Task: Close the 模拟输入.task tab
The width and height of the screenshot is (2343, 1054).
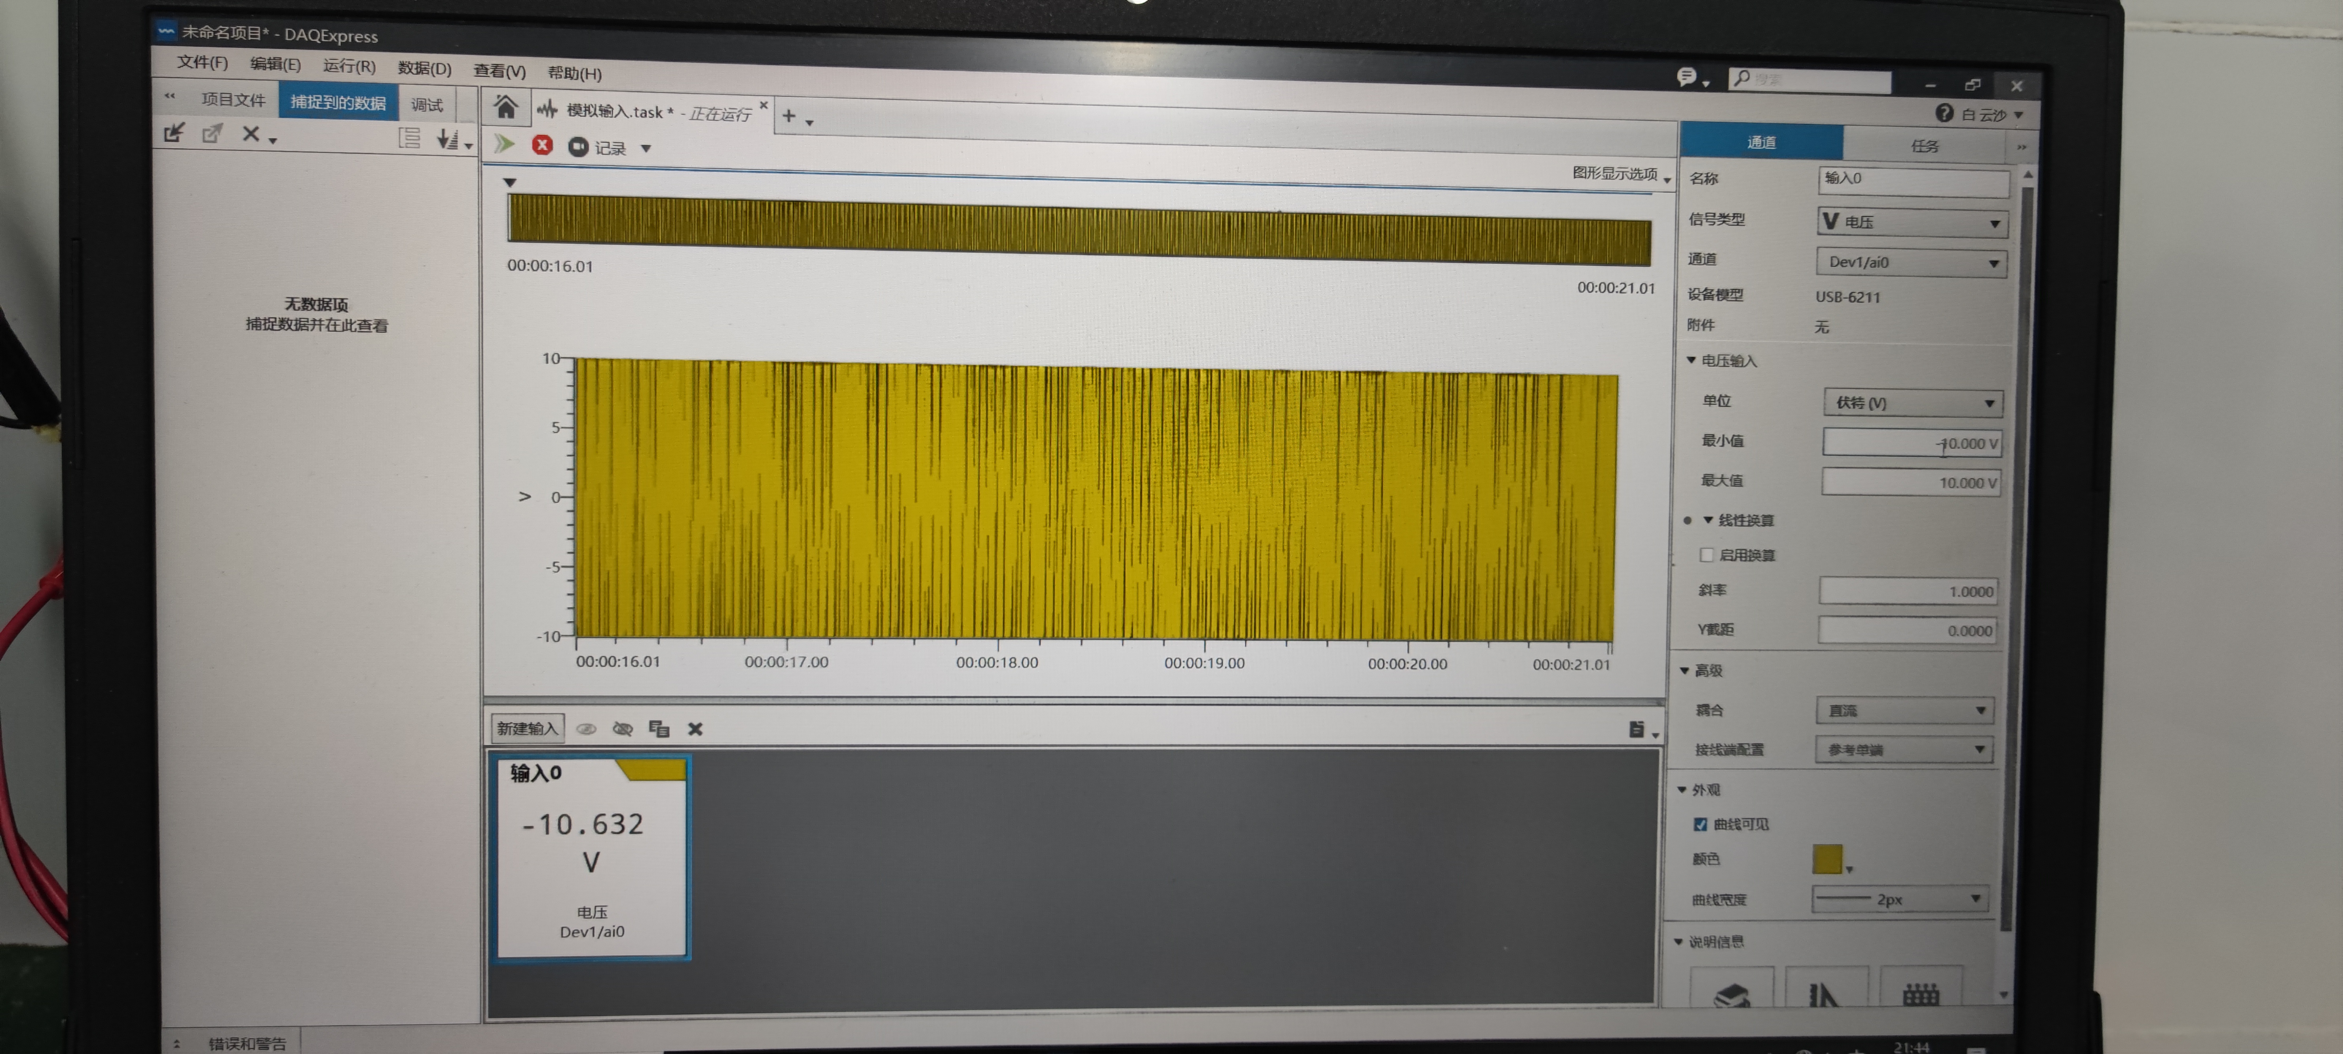Action: click(764, 106)
